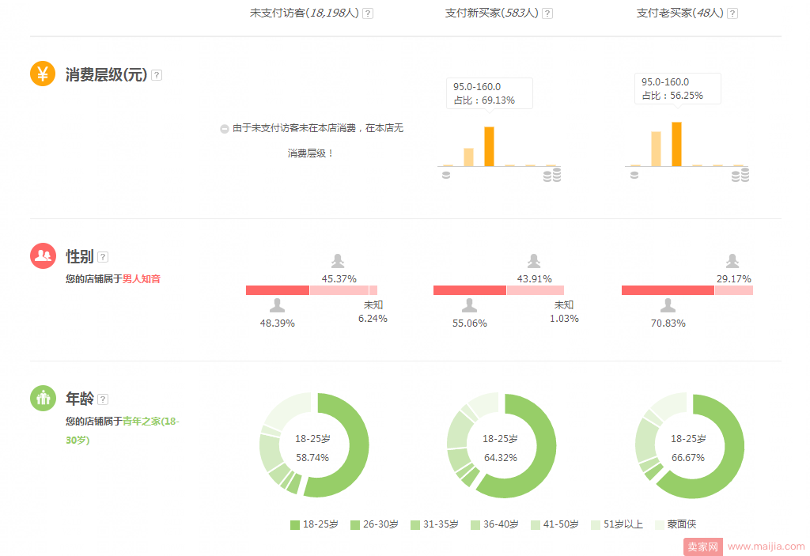Click the 支付新买家(583人) column header

pos(492,13)
